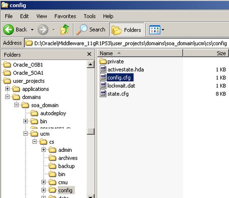Open the Search pane
This screenshot has height=198, width=229.
coord(91,29)
